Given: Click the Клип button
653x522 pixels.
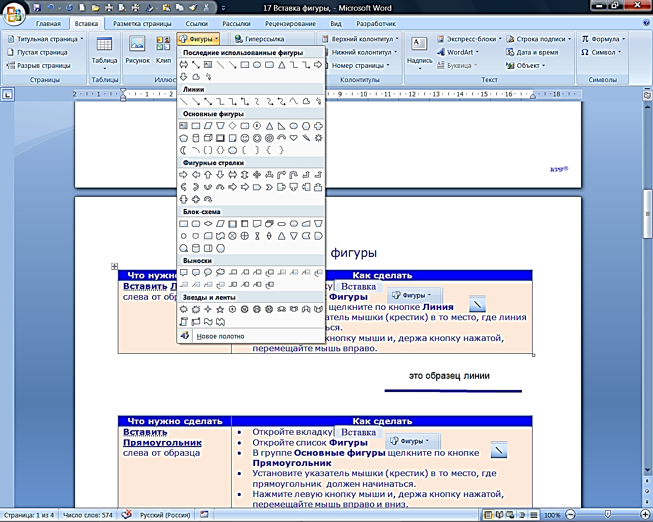Looking at the screenshot, I should click(163, 50).
